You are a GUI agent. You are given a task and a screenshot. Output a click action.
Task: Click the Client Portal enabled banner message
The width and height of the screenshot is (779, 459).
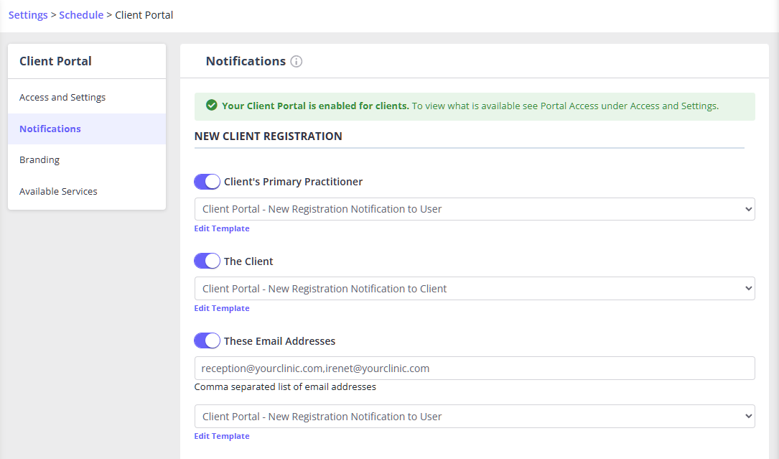[x=470, y=106]
